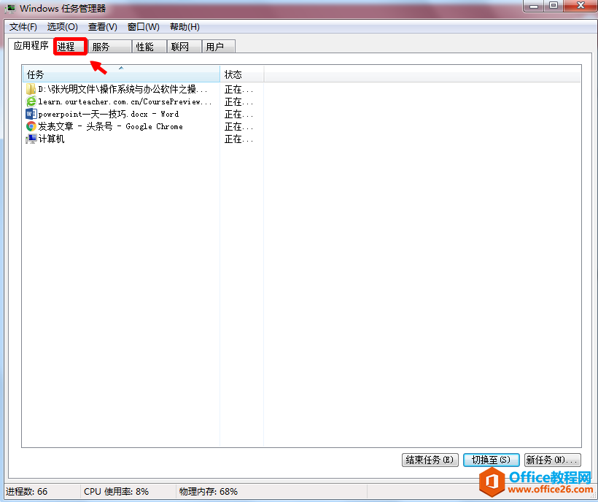This screenshot has width=598, height=502.
Task: Switch to the 用户 tab
Action: pyautogui.click(x=219, y=47)
